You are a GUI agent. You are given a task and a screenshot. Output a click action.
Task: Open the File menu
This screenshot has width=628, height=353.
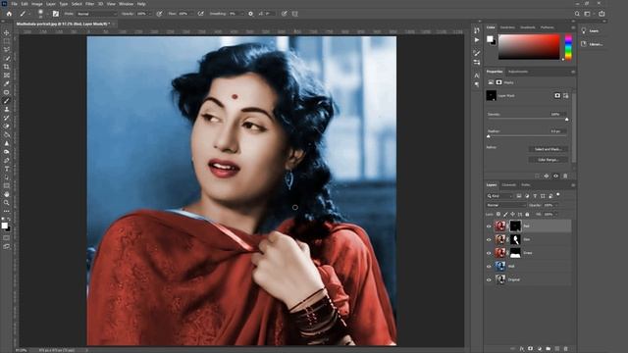pyautogui.click(x=14, y=4)
